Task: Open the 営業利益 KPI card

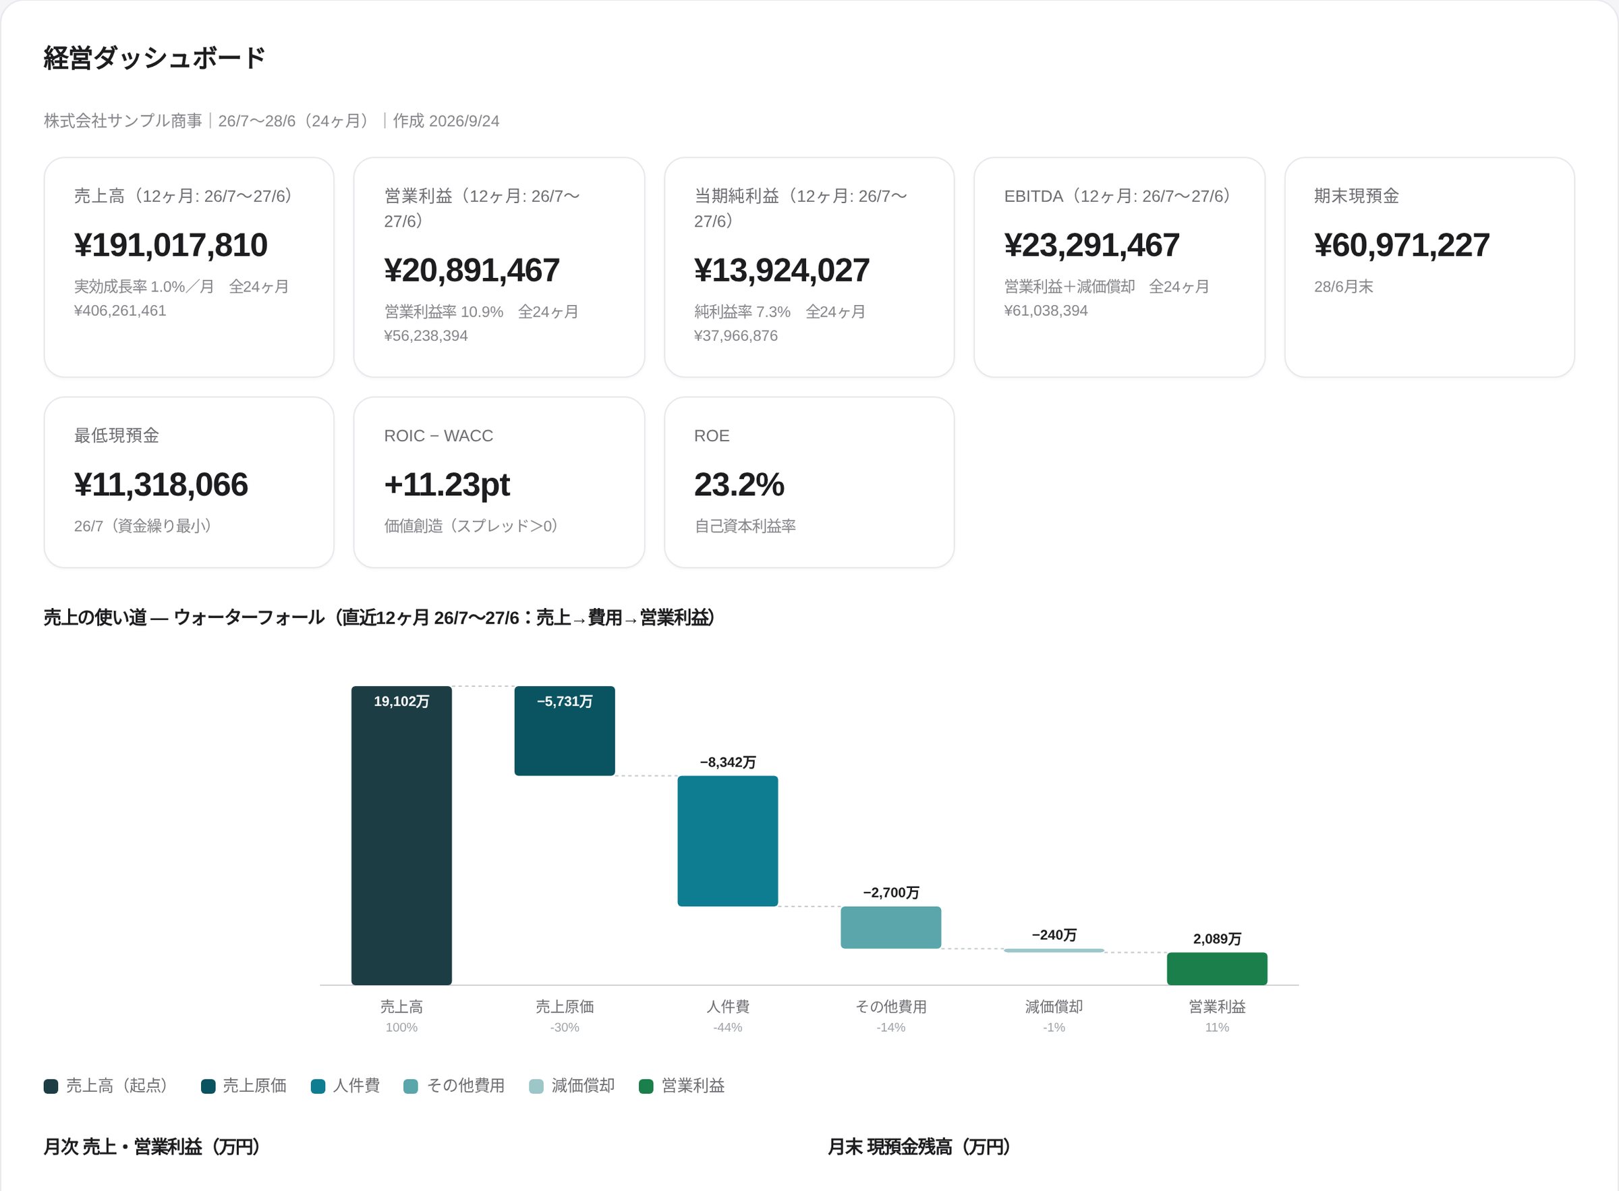Action: [499, 267]
